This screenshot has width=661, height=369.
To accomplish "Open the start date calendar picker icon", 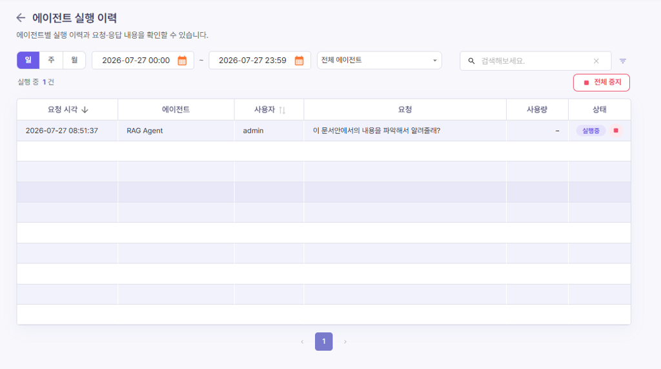I will point(182,61).
